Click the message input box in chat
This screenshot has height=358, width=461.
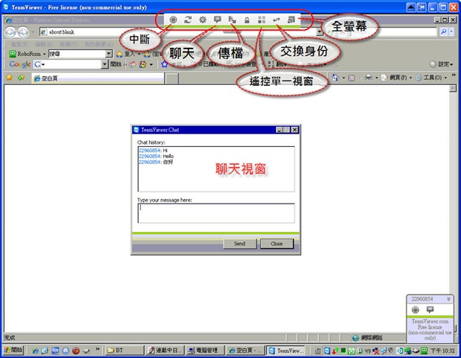216,213
